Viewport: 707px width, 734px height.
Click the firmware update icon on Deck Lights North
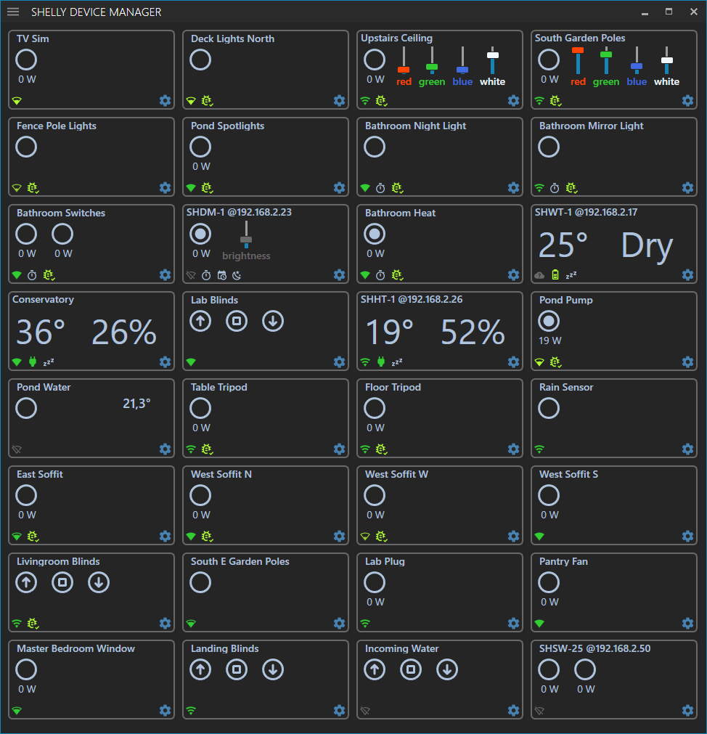207,101
